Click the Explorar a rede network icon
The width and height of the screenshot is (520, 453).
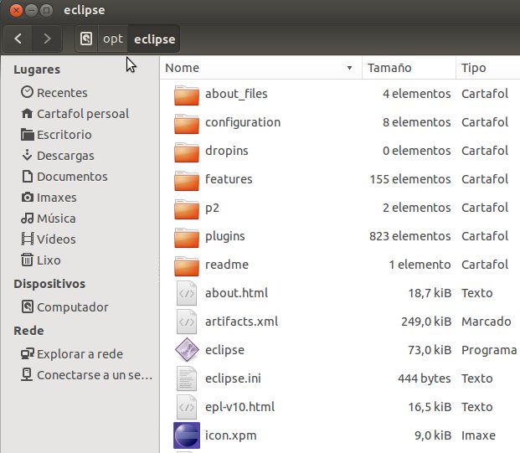[27, 354]
